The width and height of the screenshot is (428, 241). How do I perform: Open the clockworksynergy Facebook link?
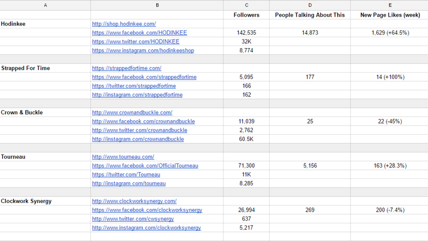(x=147, y=210)
